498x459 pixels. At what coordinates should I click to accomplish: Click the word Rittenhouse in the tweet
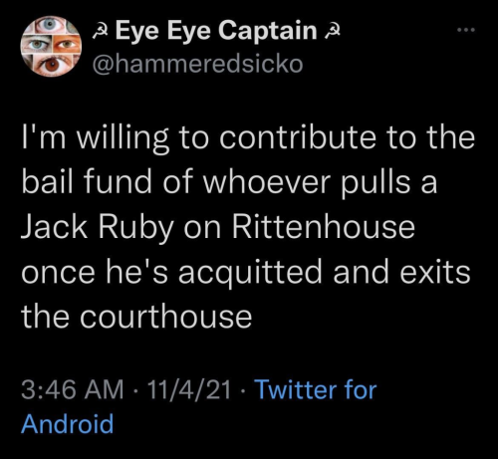pos(324,228)
